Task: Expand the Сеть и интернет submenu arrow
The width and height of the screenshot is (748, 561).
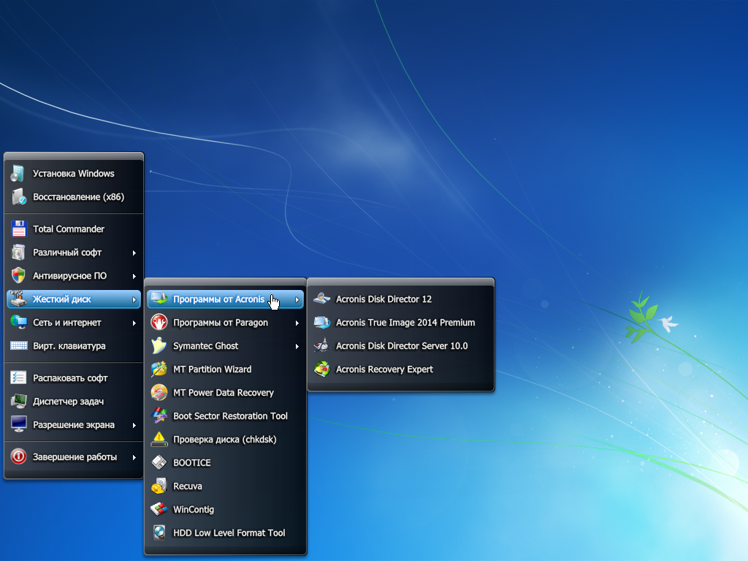Action: pos(134,323)
